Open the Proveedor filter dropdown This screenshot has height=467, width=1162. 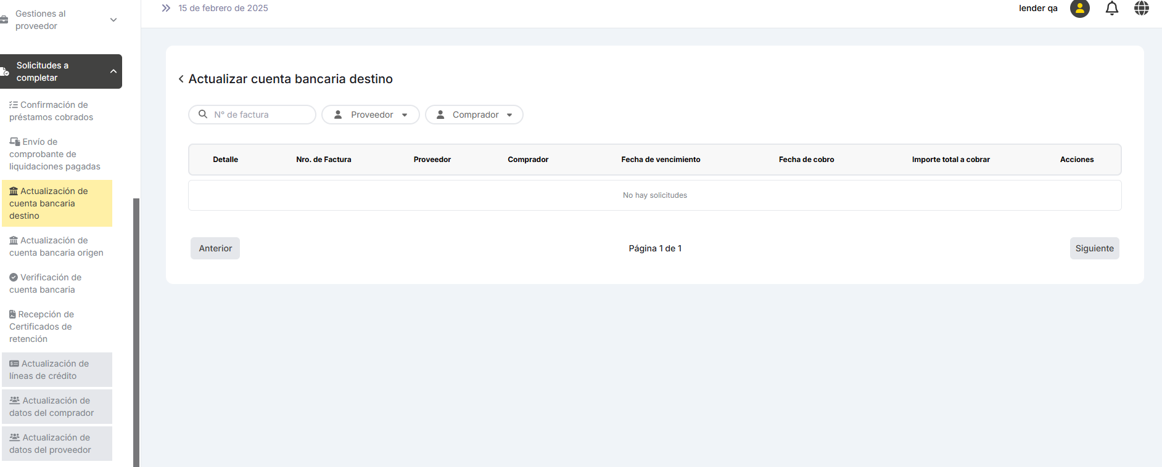371,115
